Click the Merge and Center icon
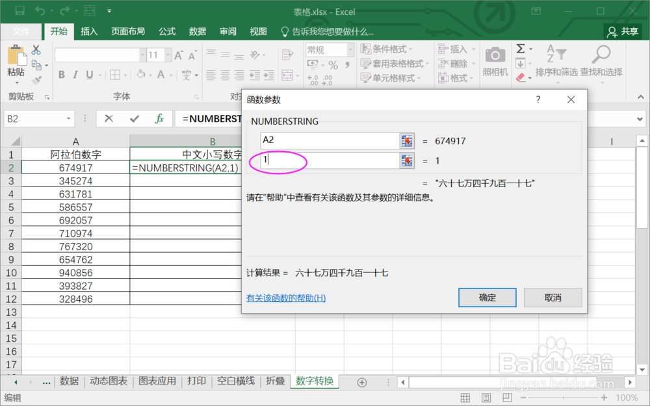Image resolution: width=650 pixels, height=406 pixels. pyautogui.click(x=287, y=75)
